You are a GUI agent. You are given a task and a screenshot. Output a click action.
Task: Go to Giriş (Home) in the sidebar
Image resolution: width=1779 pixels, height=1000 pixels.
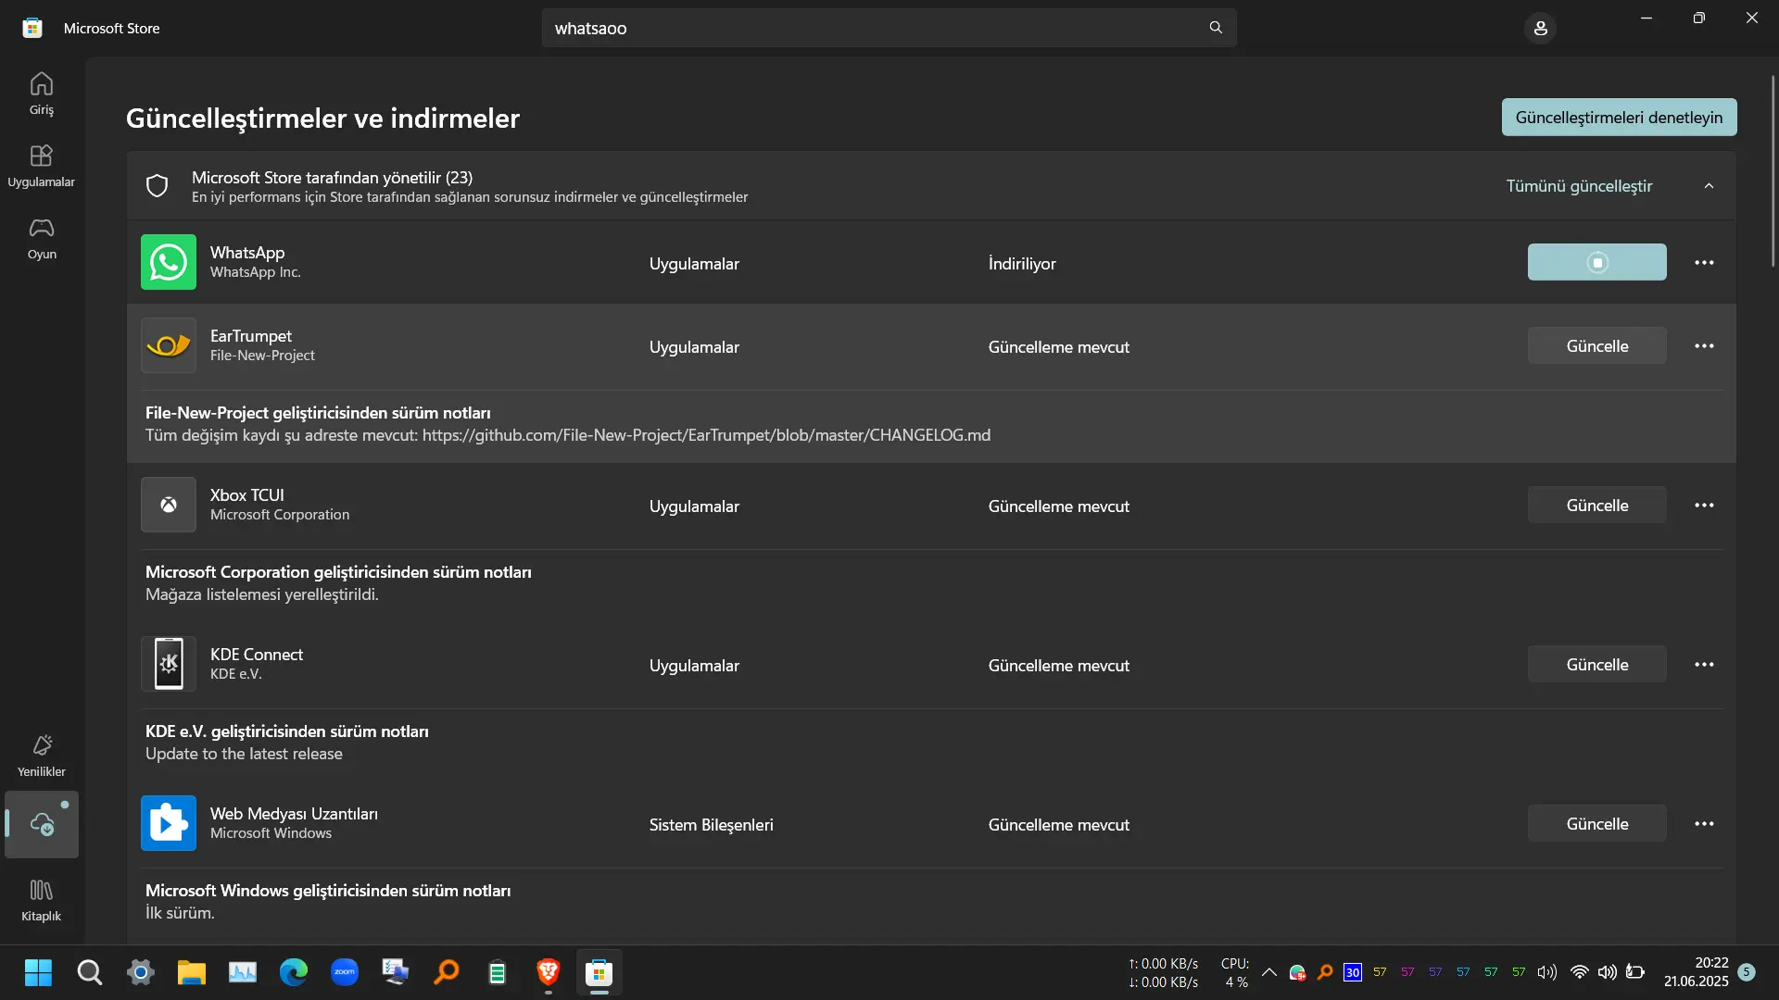[42, 94]
